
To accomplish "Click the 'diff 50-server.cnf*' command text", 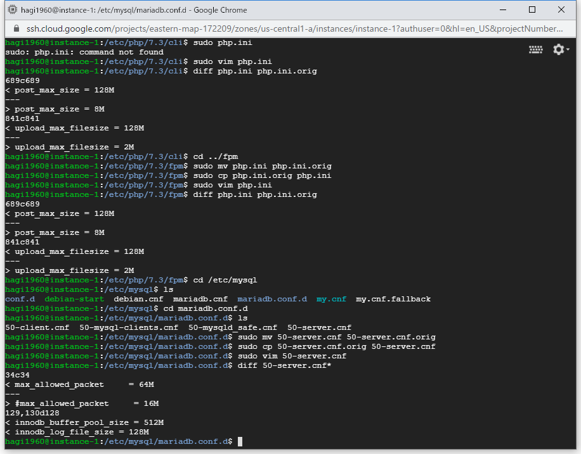I will click(285, 365).
